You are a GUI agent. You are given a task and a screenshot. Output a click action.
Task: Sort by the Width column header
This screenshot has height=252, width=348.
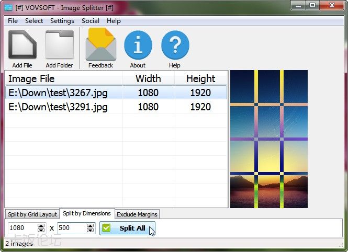pyautogui.click(x=148, y=78)
